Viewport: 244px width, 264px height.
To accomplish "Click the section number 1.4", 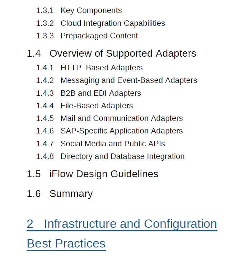I will click(34, 53).
